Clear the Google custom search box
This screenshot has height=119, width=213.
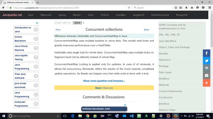point(84,23)
